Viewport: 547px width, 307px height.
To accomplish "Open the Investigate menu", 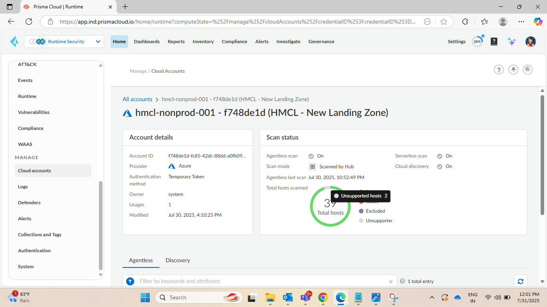I will pos(288,42).
